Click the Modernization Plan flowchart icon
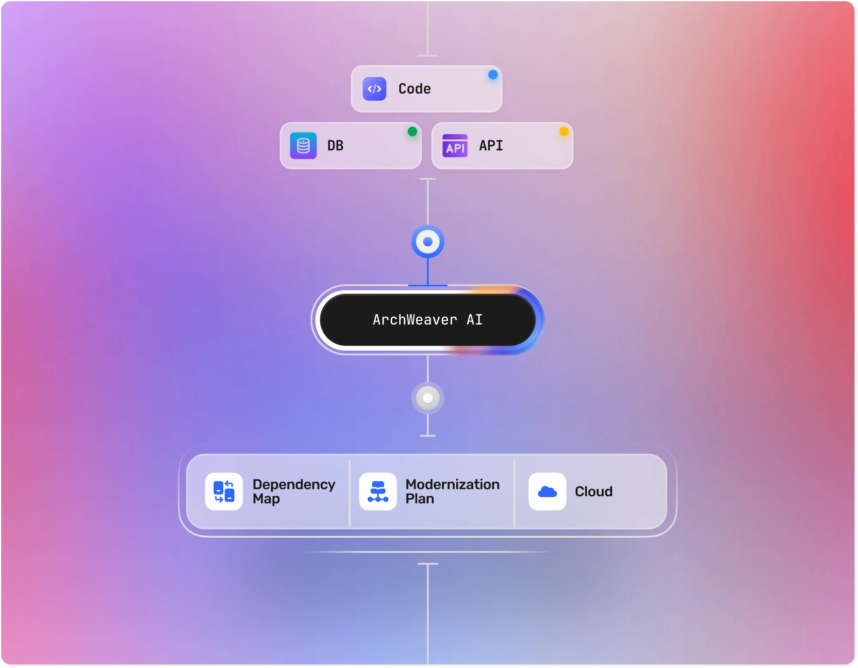Viewport: 858px width, 668px height. tap(377, 491)
